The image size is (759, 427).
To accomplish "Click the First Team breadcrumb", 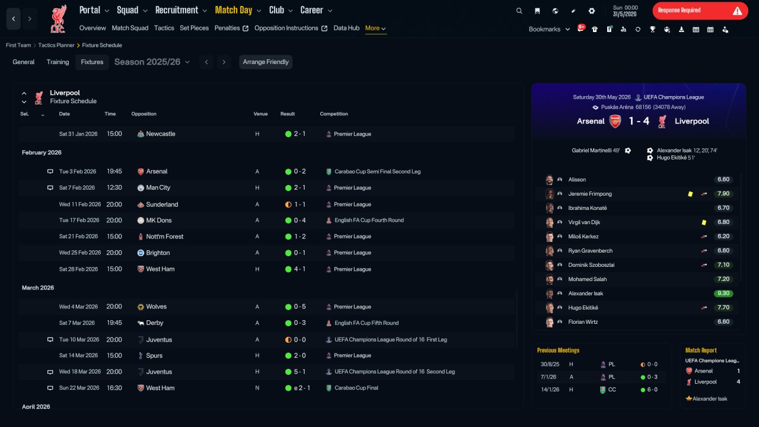I will 18,46.
